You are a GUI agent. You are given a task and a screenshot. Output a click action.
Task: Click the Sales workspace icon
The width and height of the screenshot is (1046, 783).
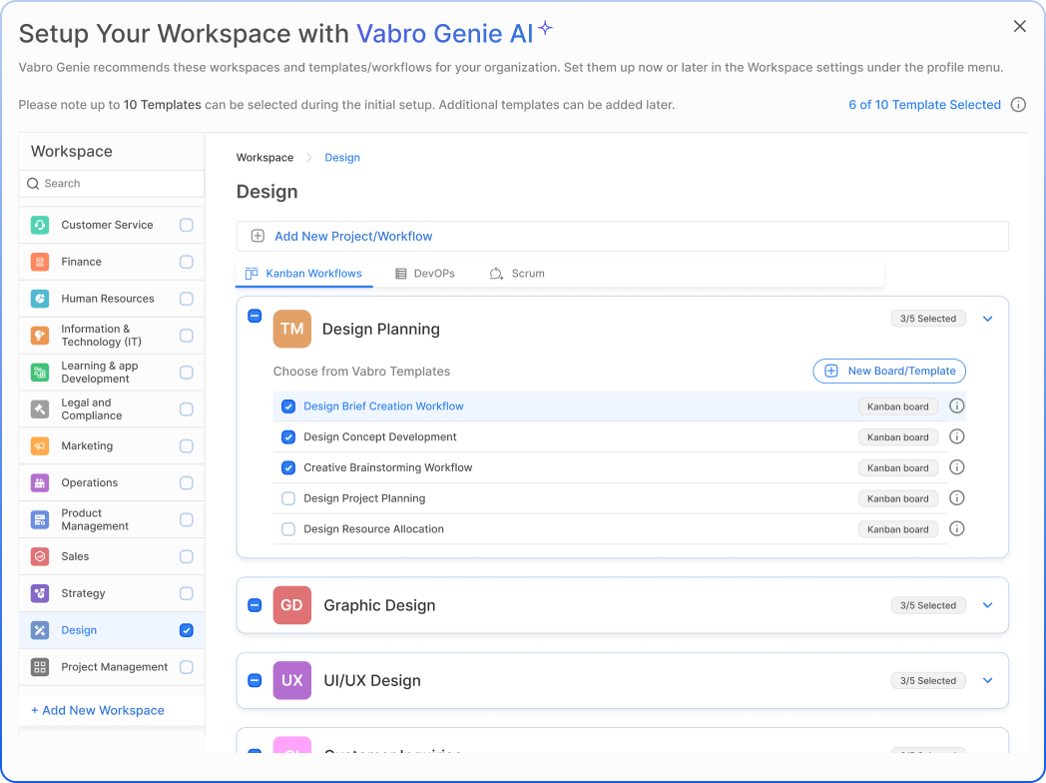[x=40, y=556]
